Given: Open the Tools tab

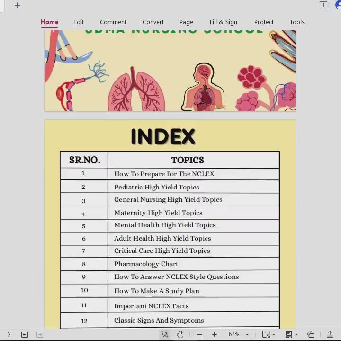Looking at the screenshot, I should pos(297,22).
